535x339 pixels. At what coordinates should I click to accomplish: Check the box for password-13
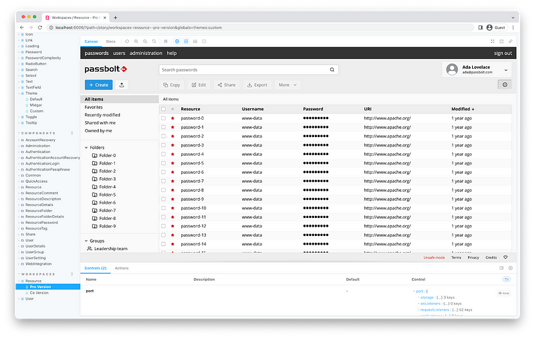pyautogui.click(x=163, y=235)
